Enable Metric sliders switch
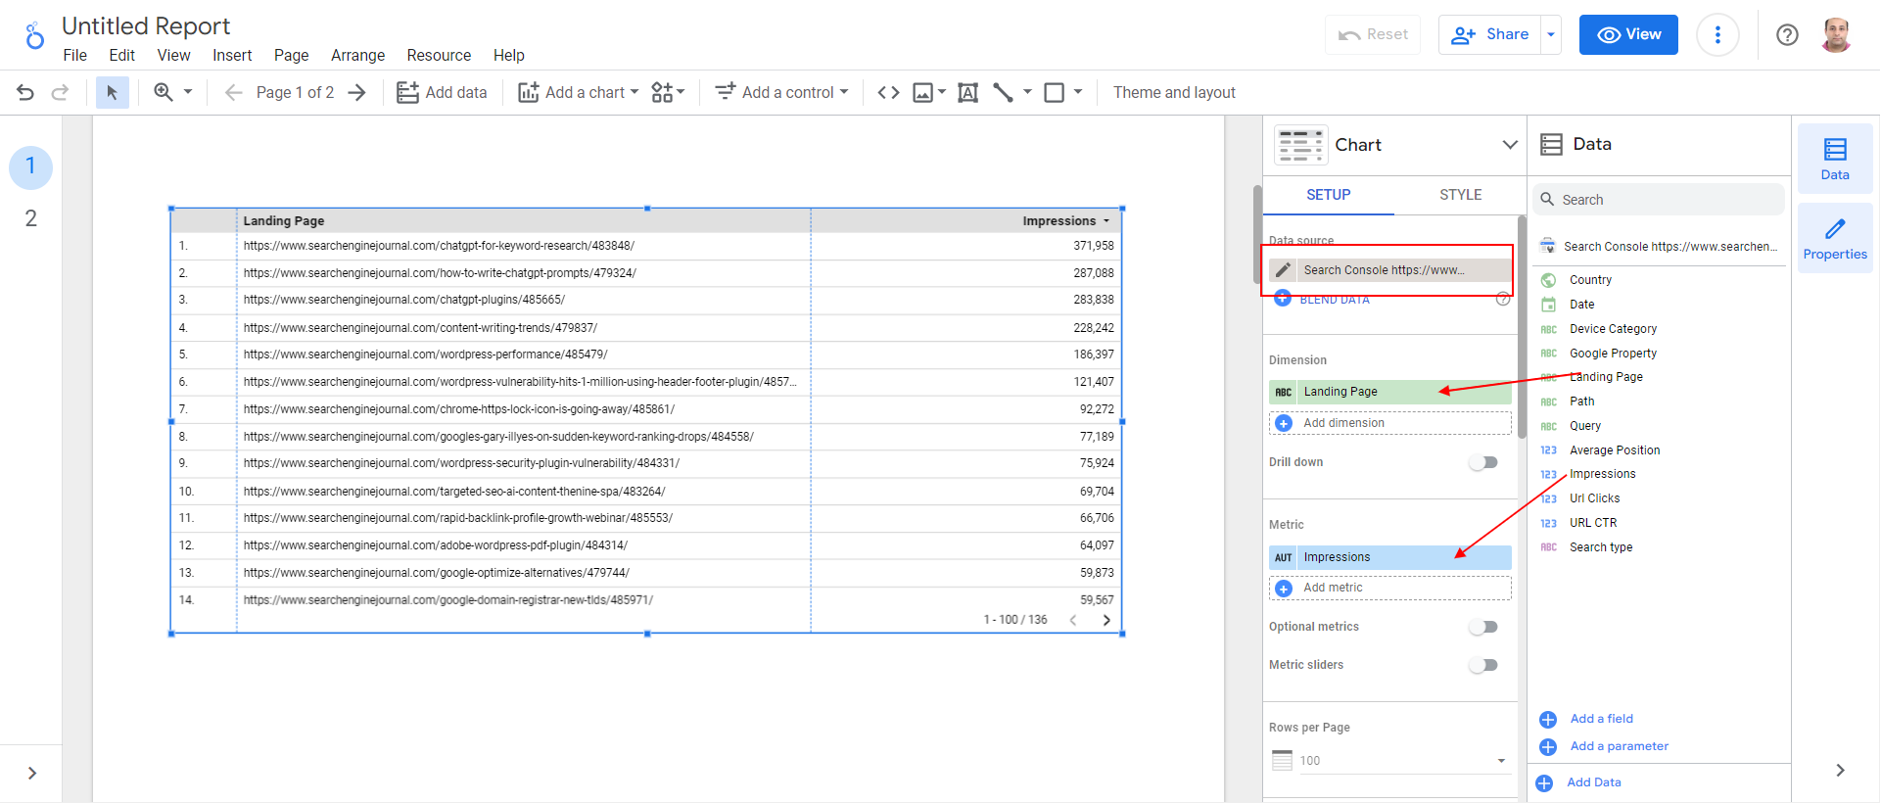Screen dimensions: 1881x804 pyautogui.click(x=1483, y=665)
